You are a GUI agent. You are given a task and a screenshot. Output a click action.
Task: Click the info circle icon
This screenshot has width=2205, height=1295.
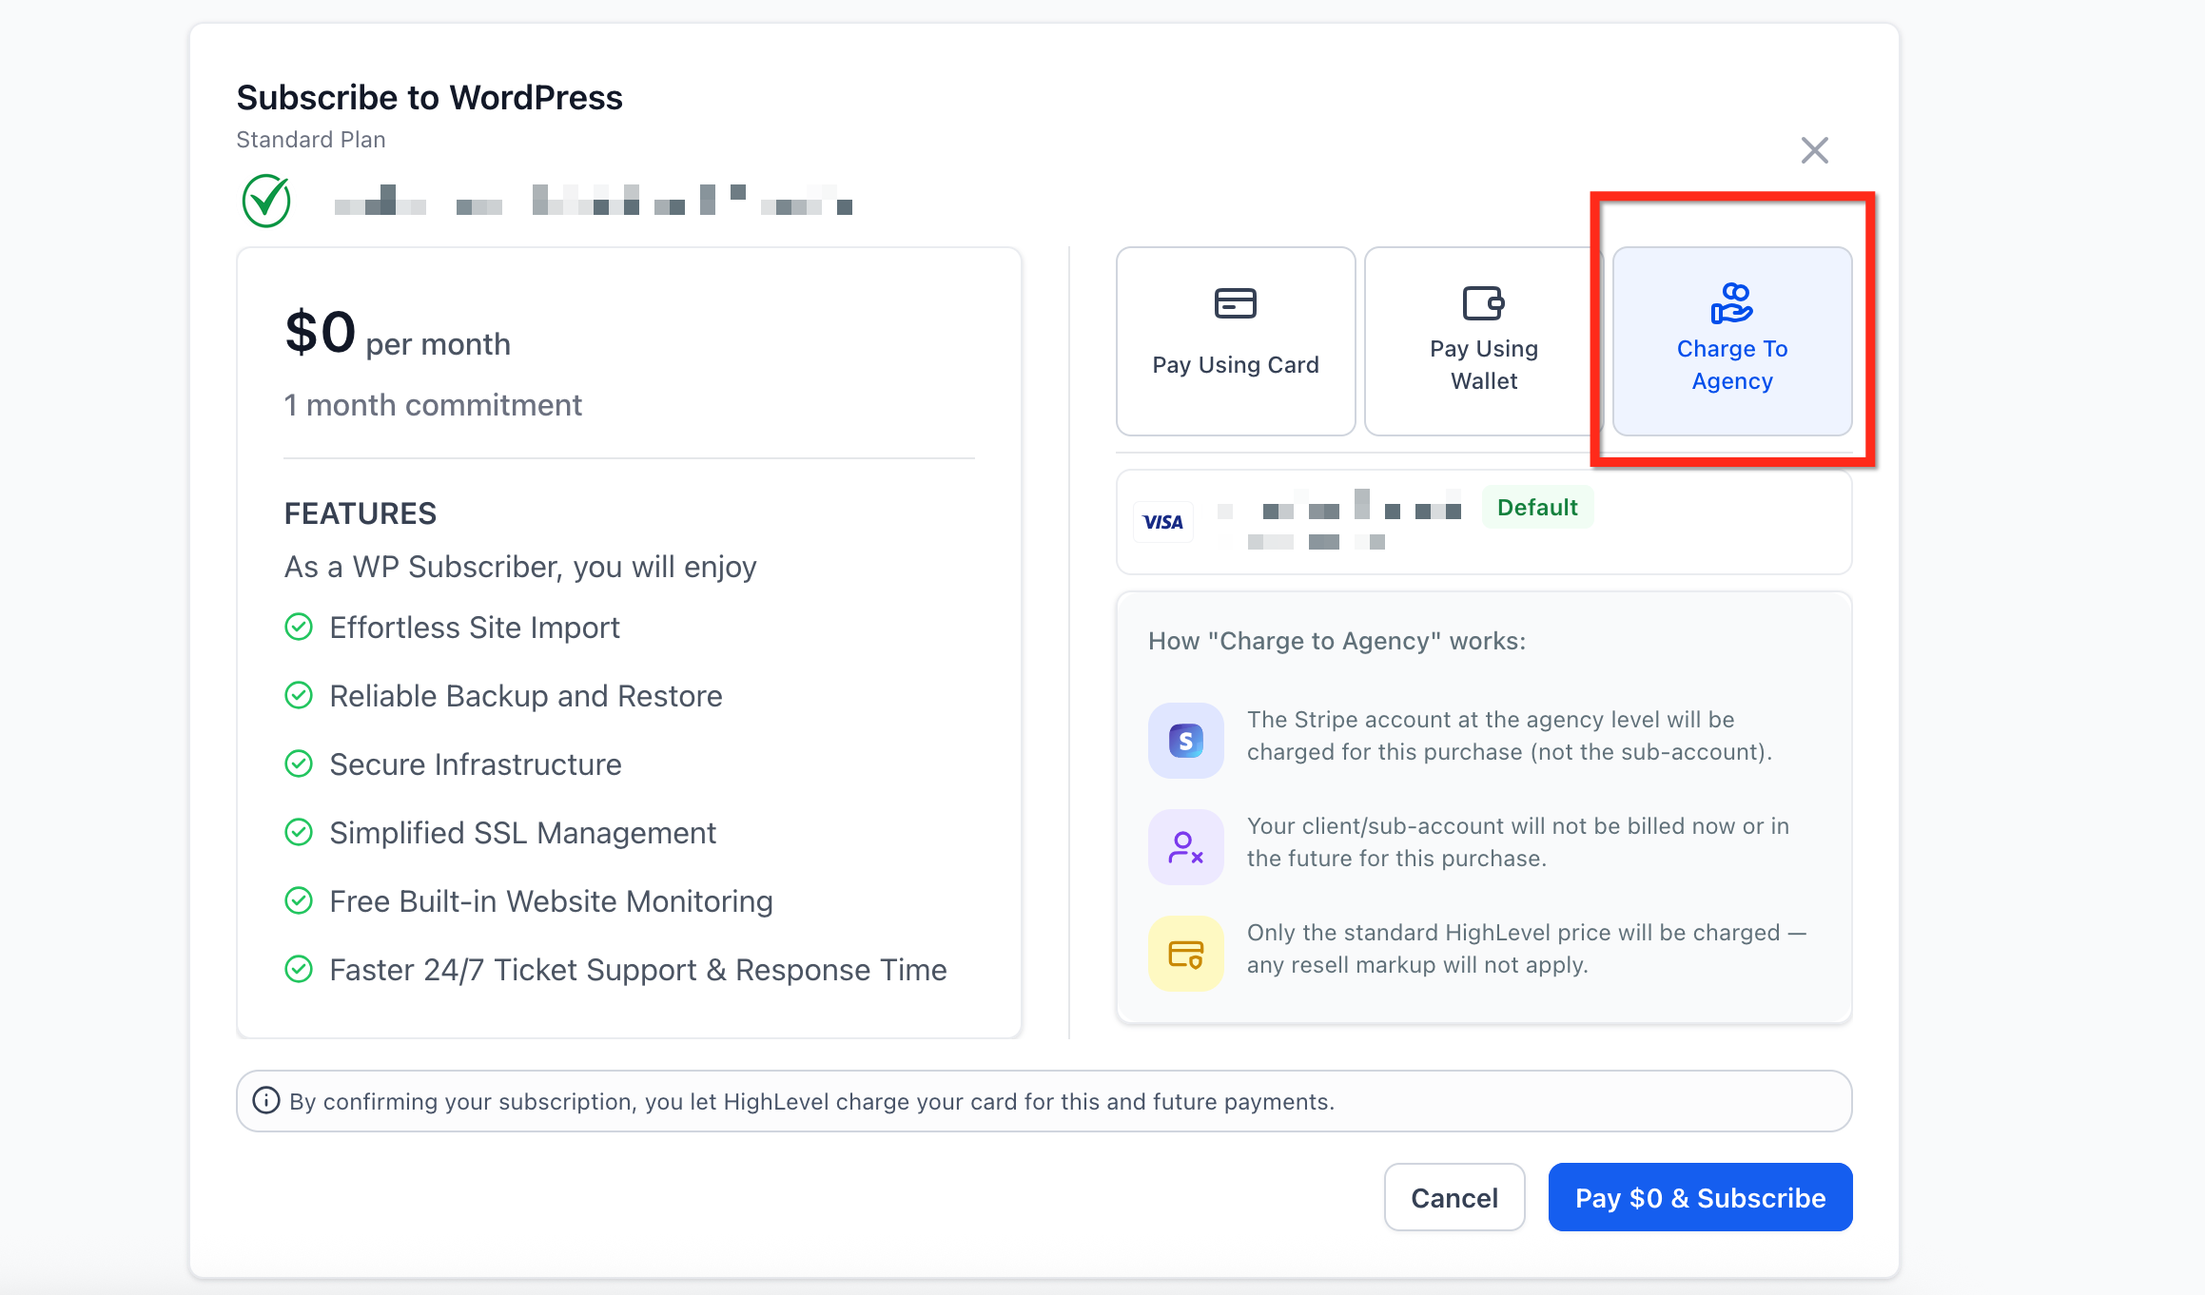click(265, 1100)
